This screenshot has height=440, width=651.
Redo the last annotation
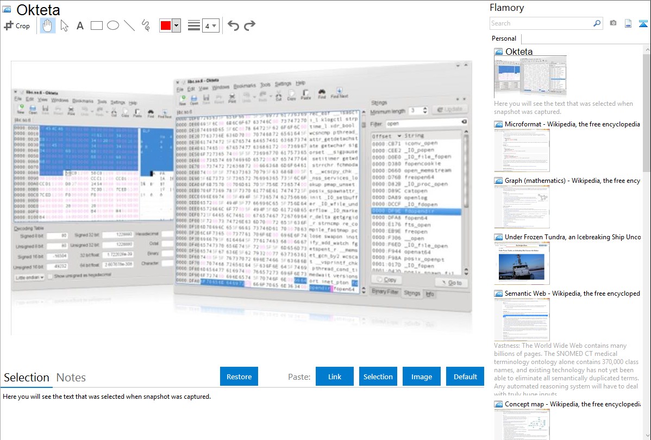[x=249, y=25]
